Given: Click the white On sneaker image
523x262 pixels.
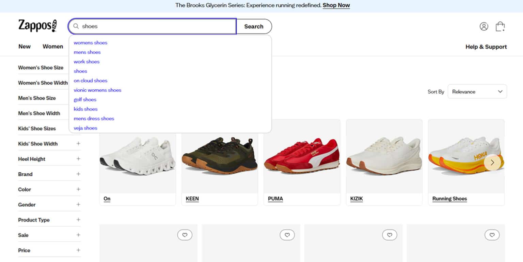Looking at the screenshot, I should point(138,156).
